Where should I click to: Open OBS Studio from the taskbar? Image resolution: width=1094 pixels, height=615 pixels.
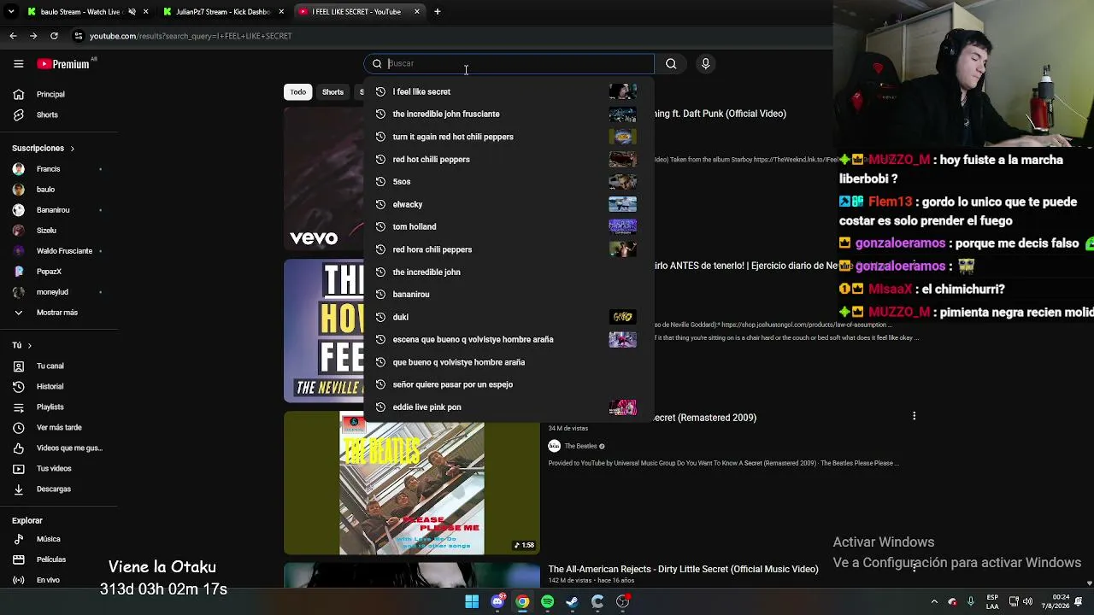coord(622,601)
